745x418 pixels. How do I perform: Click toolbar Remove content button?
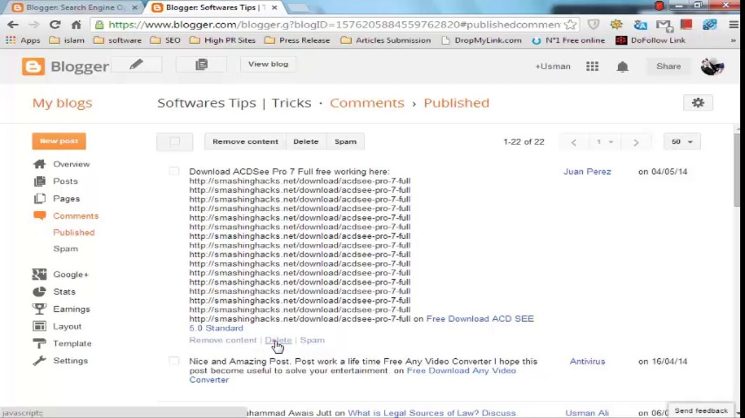pyautogui.click(x=245, y=142)
